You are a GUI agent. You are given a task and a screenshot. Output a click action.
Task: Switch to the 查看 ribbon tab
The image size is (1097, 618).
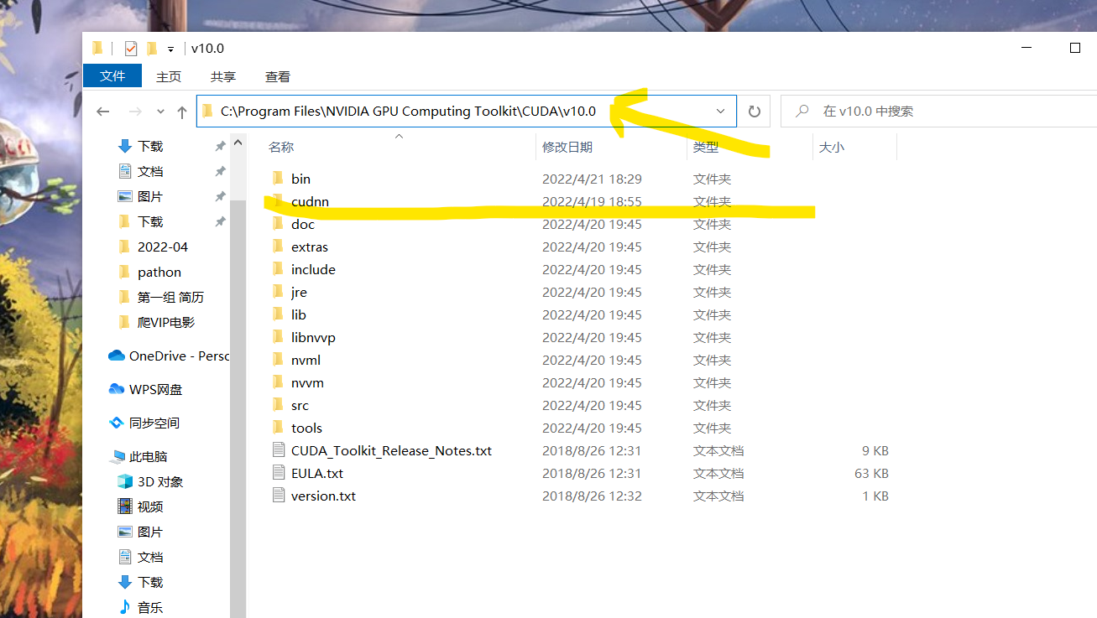pyautogui.click(x=278, y=76)
